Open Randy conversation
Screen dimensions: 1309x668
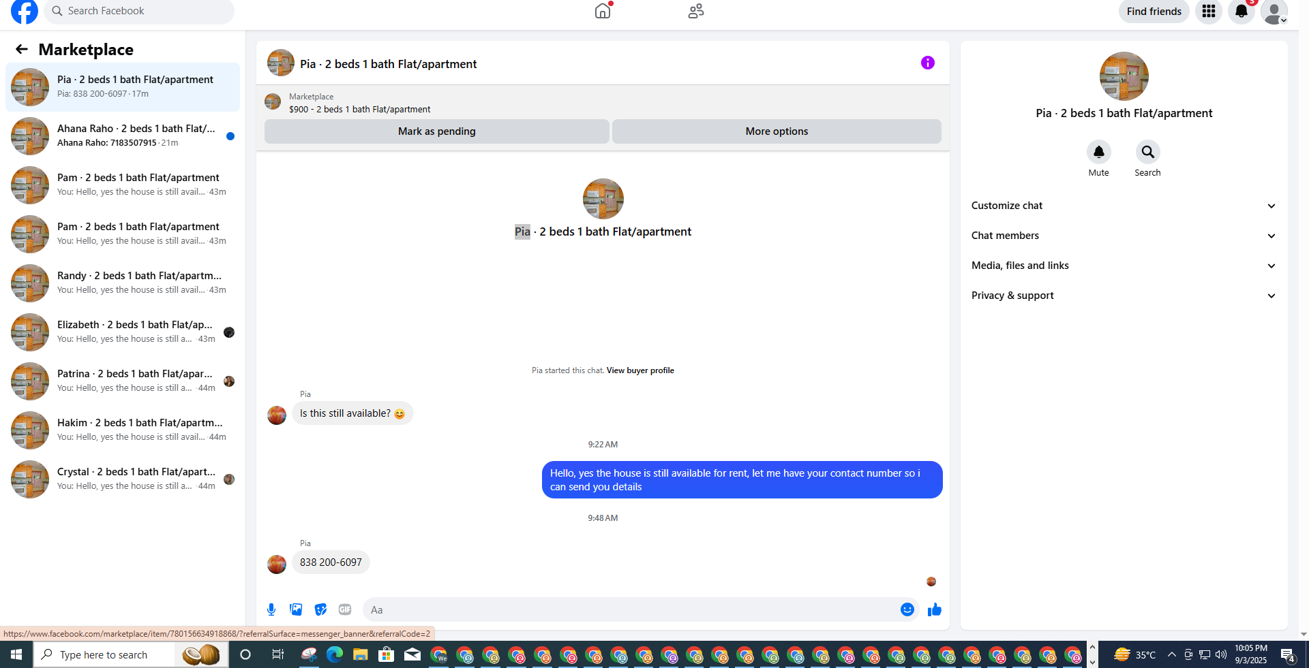click(123, 283)
